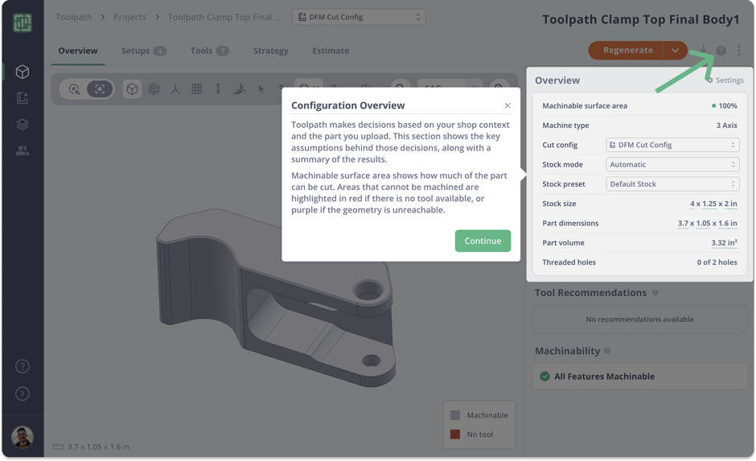The width and height of the screenshot is (756, 461).
Task: Select the grid view icon in viewport toolbar
Action: [196, 89]
